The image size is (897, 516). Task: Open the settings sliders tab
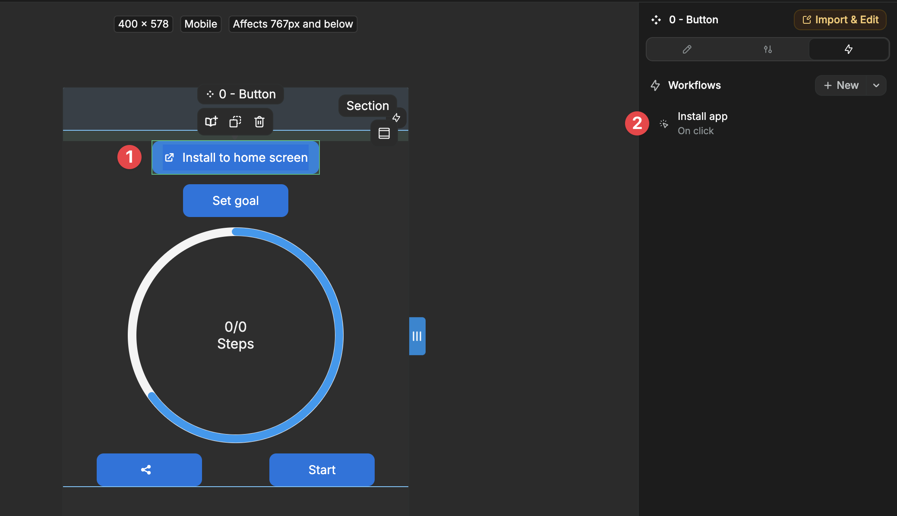pyautogui.click(x=768, y=49)
